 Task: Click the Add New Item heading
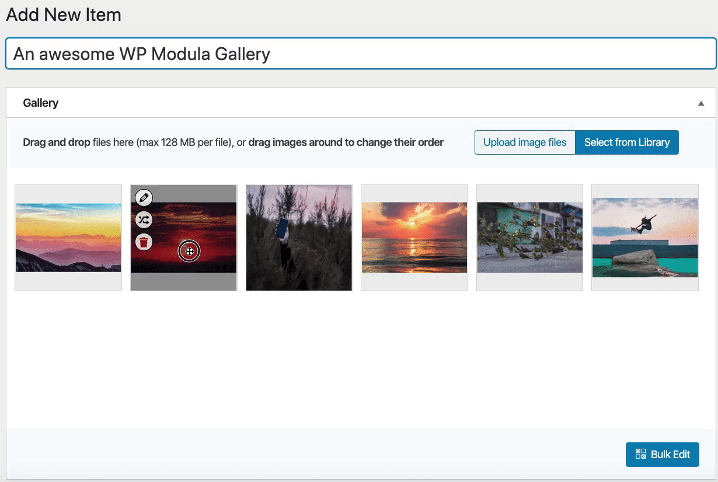point(64,15)
